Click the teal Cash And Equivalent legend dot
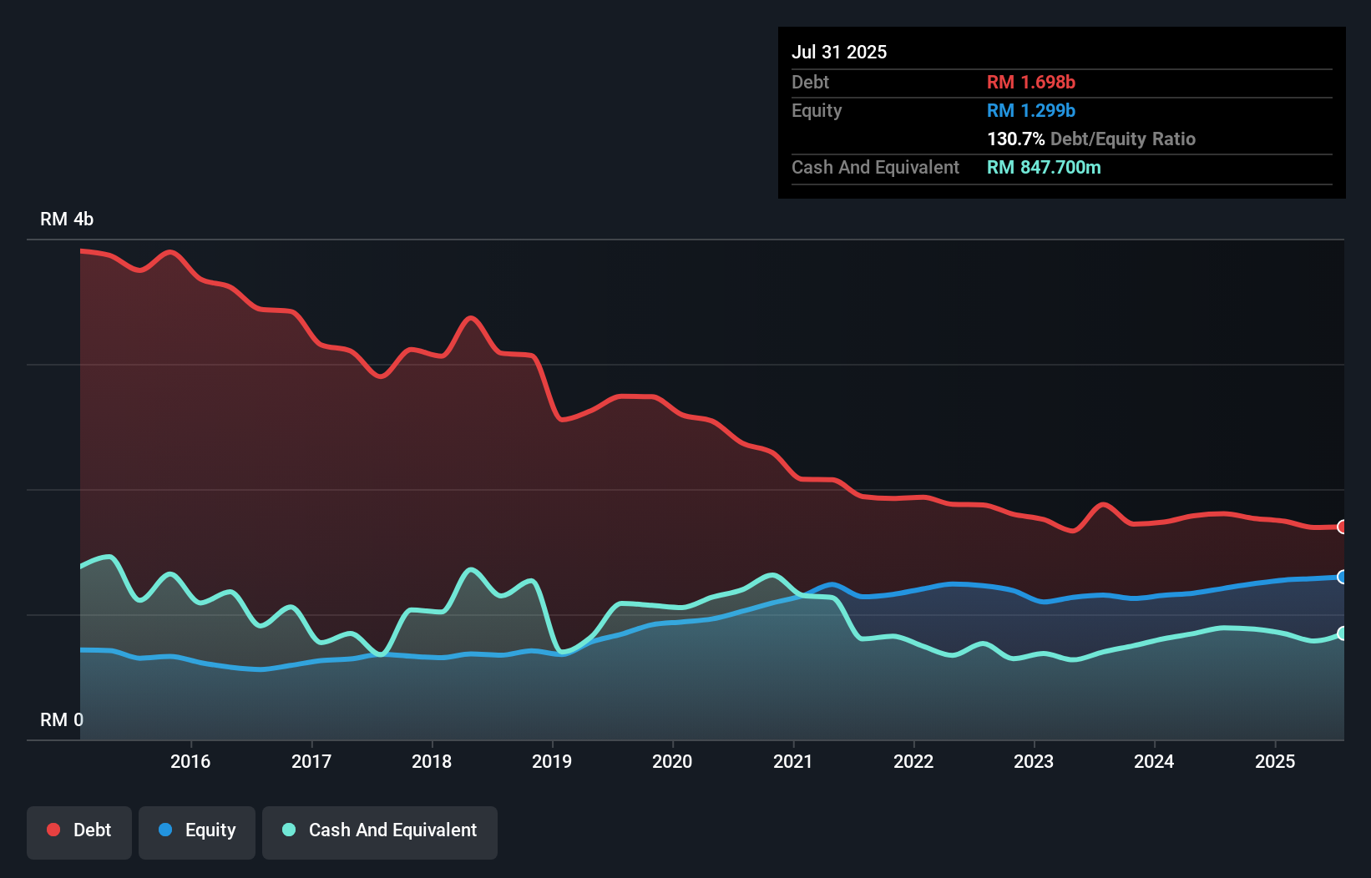The height and width of the screenshot is (878, 1371). coord(287,830)
